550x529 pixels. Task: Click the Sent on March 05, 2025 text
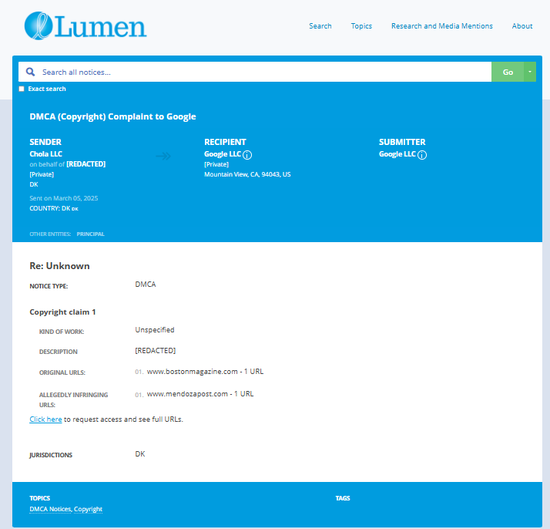pos(63,198)
